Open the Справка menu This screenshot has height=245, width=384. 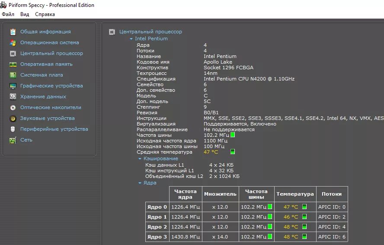pyautogui.click(x=45, y=14)
